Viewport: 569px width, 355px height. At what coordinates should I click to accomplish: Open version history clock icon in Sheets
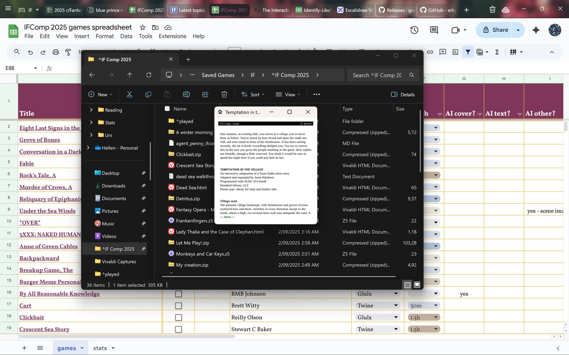click(x=414, y=30)
